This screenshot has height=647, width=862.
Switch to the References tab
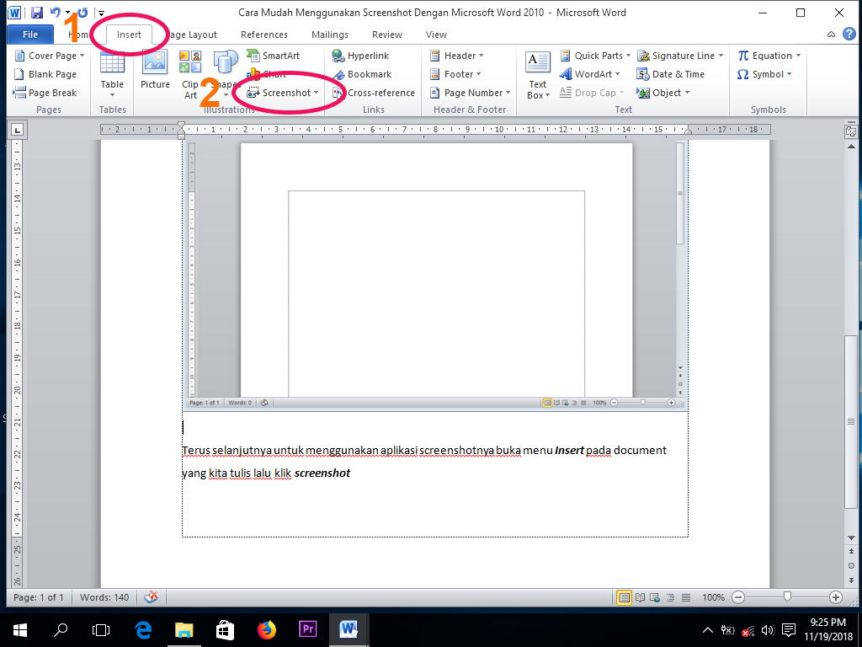click(263, 35)
